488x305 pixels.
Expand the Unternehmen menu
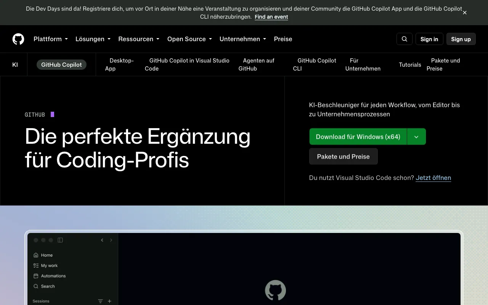coord(243,39)
